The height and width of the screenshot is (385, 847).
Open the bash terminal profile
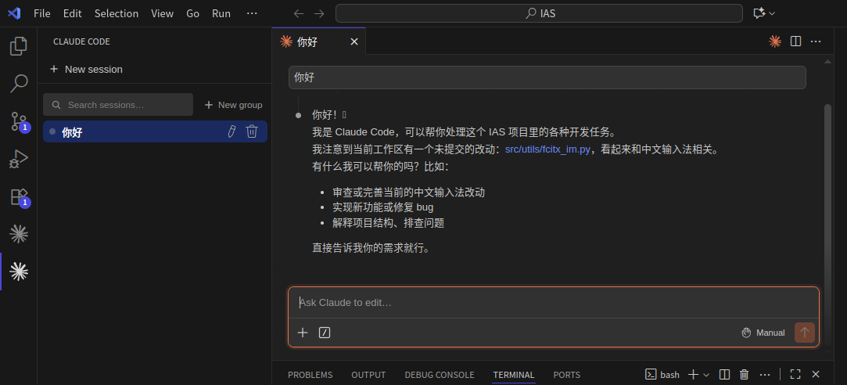(x=662, y=374)
